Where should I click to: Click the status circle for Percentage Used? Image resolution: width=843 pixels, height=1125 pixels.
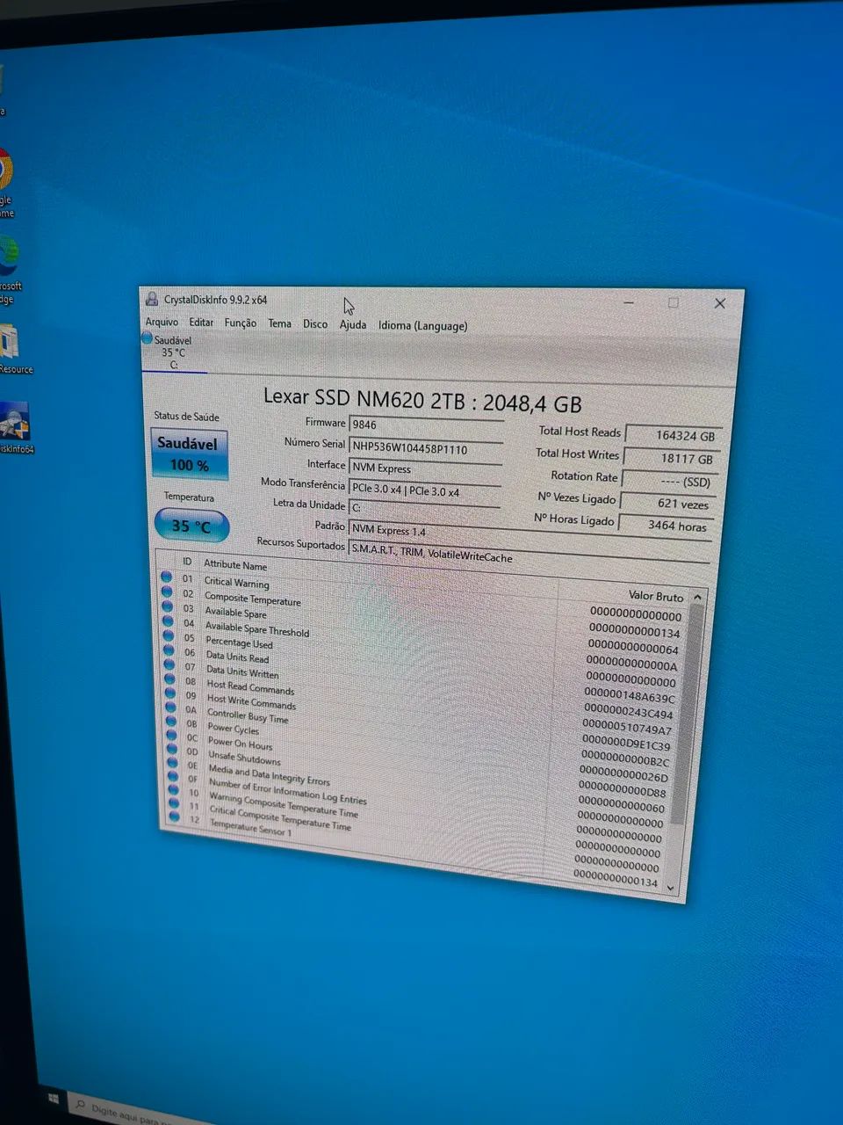169,636
